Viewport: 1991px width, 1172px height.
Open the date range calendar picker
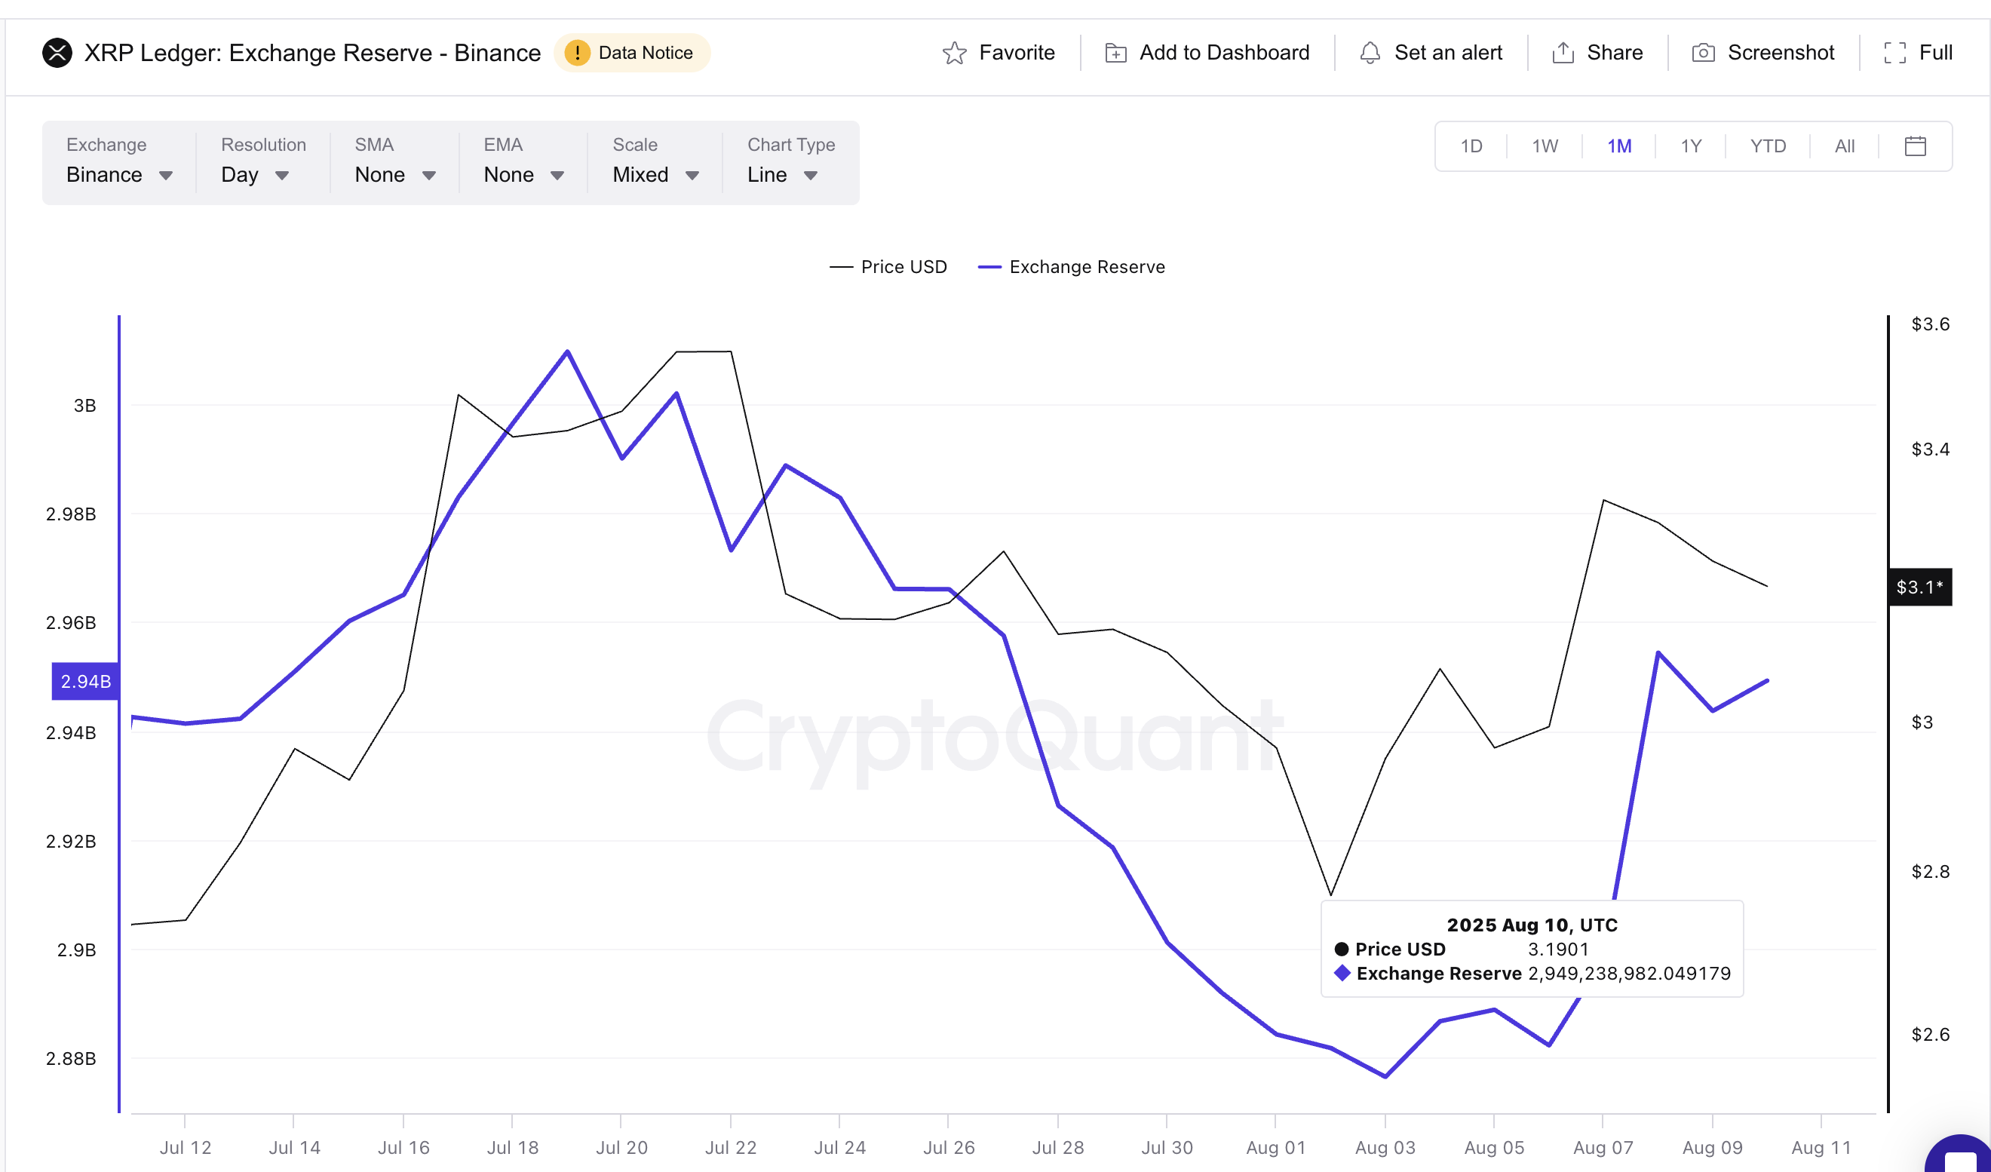pos(1913,146)
